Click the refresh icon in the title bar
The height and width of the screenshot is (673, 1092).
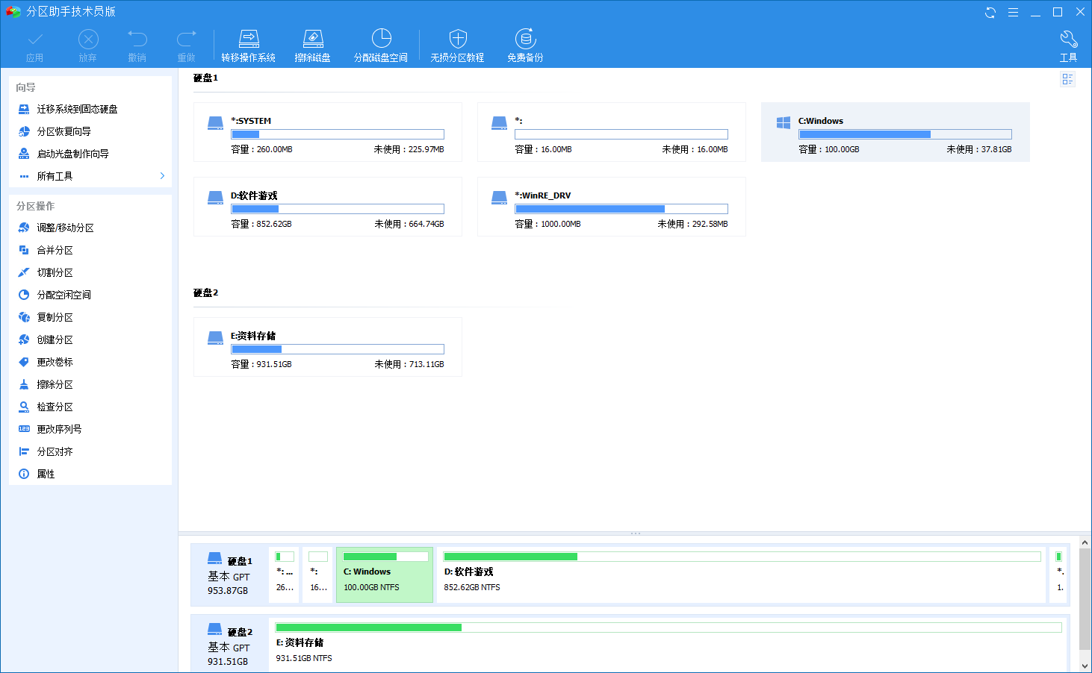(990, 12)
